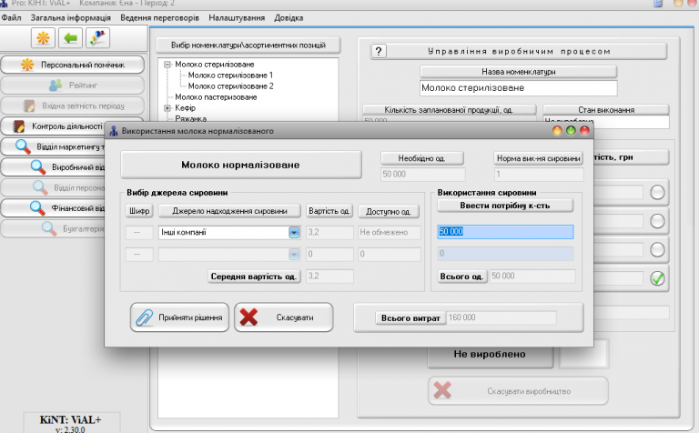Image resolution: width=699 pixels, height=433 pixels.
Task: Open the Інші компанії source dropdown
Action: coord(294,232)
